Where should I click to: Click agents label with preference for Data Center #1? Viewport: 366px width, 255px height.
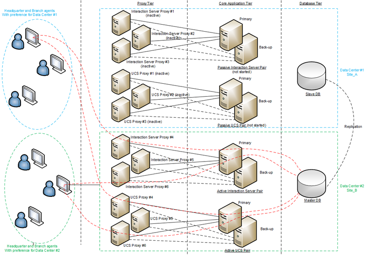(29, 13)
